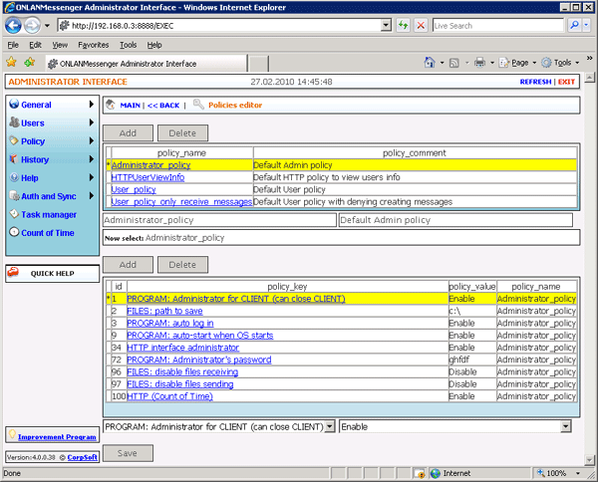Click the Live Search magnifier icon

tap(574, 26)
